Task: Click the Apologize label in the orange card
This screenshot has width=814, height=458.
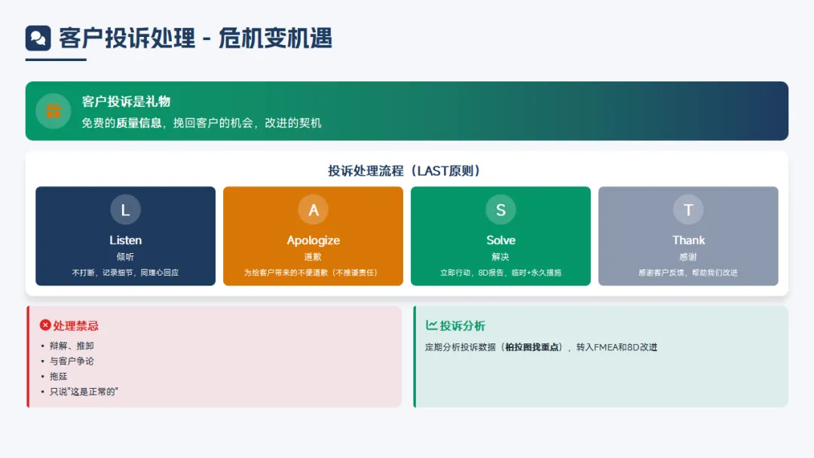Action: coord(313,240)
